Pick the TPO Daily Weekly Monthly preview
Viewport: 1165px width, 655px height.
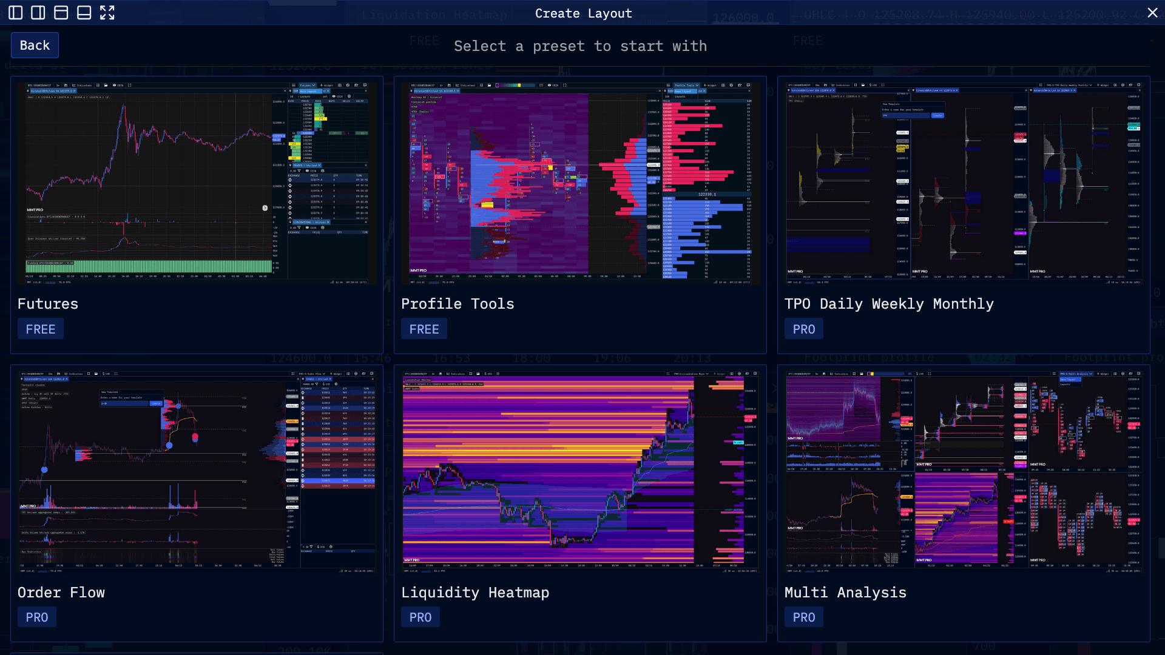[x=963, y=183]
